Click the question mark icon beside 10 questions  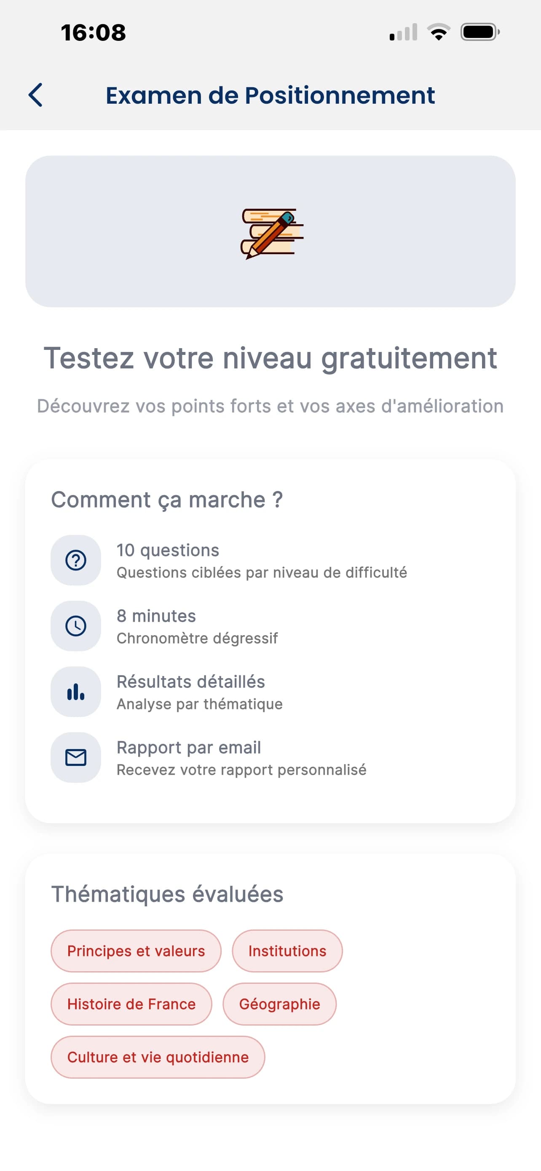75,560
